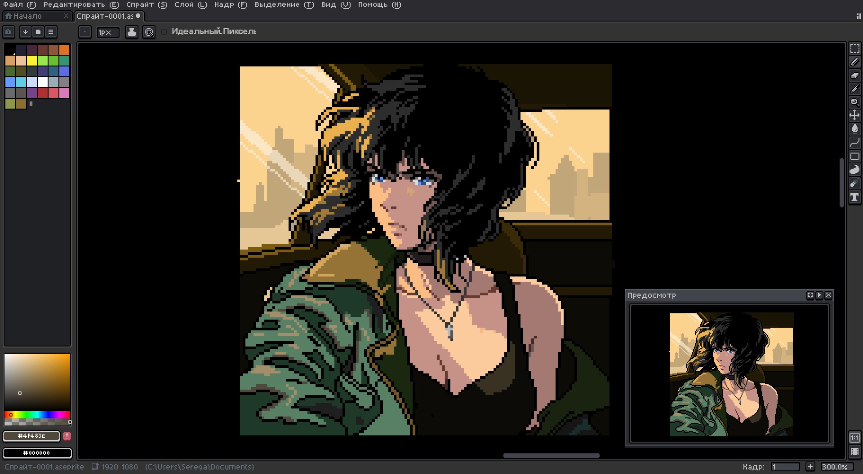Click the foreground color #4f483c button
Screen dimensions: 863x474
click(31, 436)
